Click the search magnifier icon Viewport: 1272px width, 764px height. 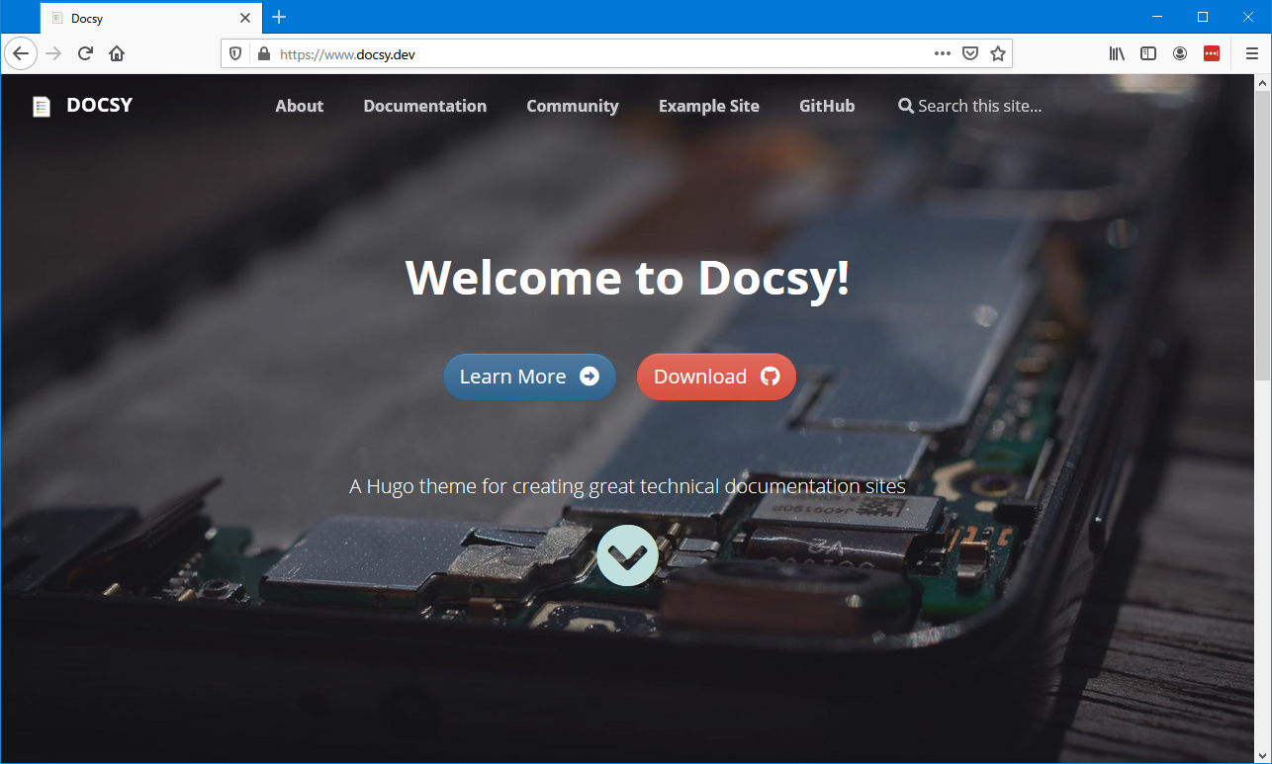pos(905,106)
